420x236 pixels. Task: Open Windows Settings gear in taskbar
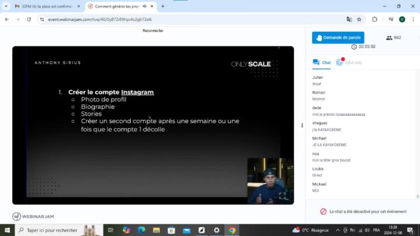(x=216, y=230)
